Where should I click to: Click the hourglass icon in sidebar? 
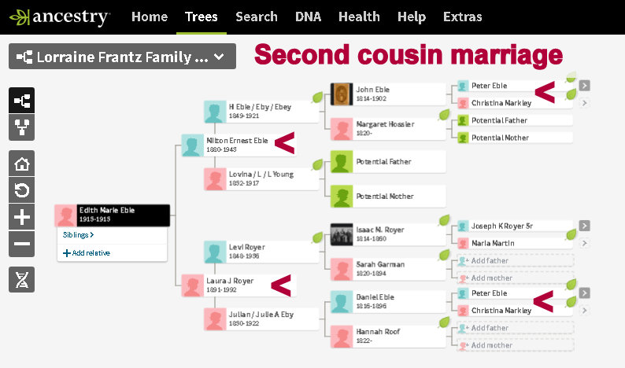pyautogui.click(x=22, y=279)
